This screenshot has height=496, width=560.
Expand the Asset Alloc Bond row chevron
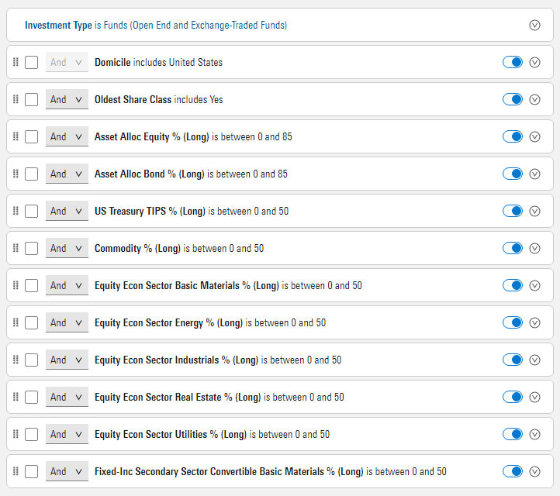[x=534, y=174]
